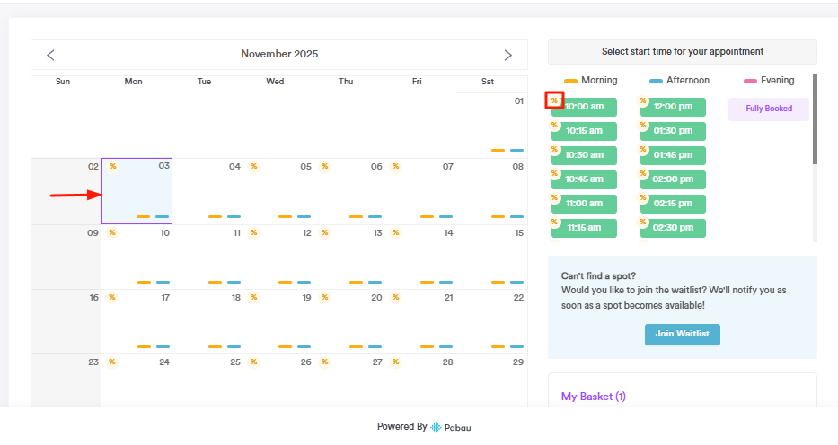The image size is (838, 445).
Task: Click percent icon on November 03
Action: click(112, 166)
